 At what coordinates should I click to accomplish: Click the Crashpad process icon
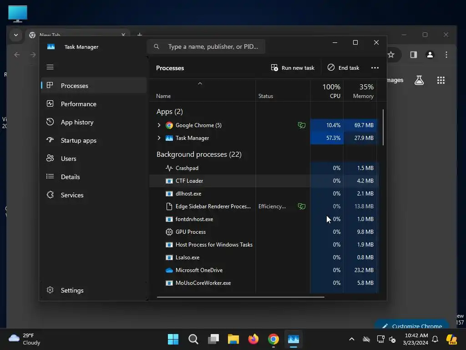[169, 168]
